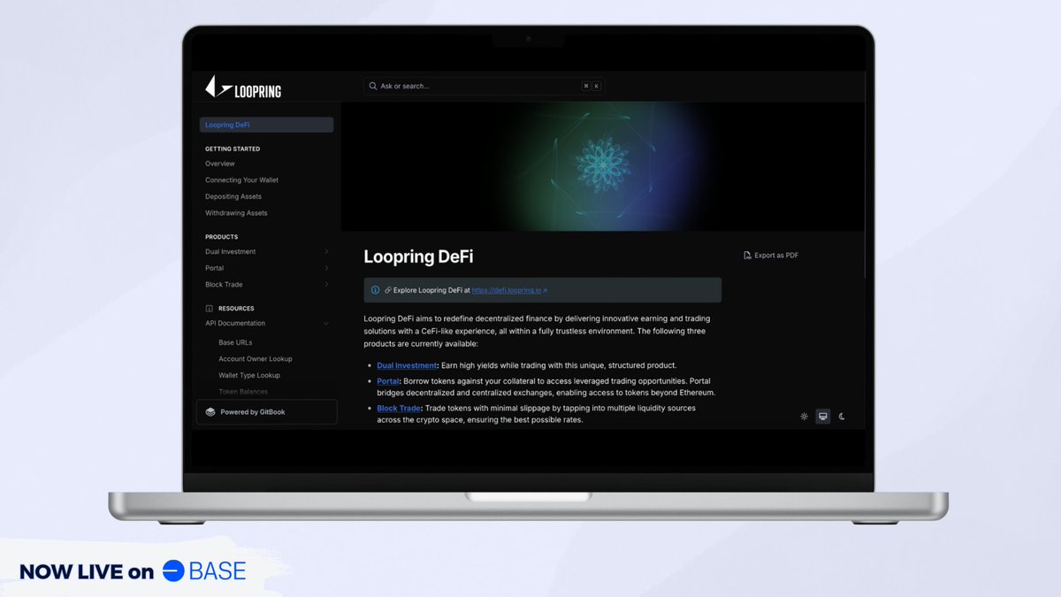Follow the Block Trade link in the list

(399, 409)
